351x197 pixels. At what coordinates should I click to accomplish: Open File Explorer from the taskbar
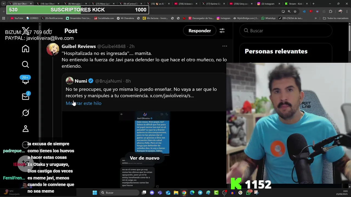(176, 193)
